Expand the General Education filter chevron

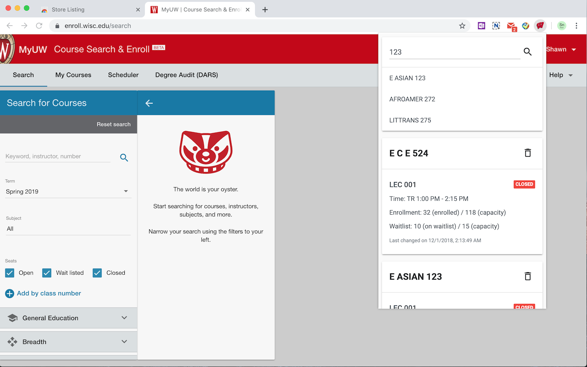pos(124,318)
